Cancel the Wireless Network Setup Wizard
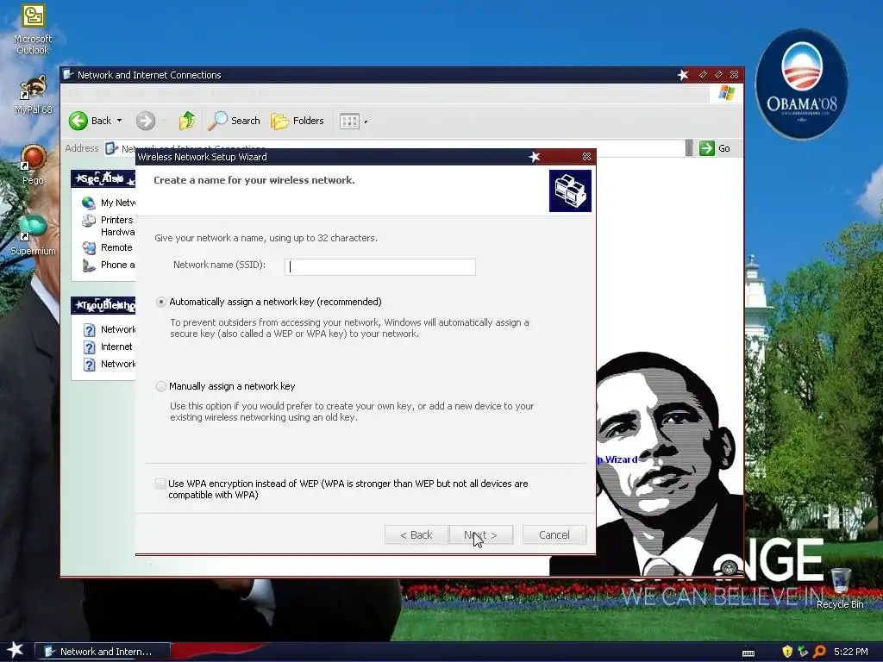Image resolution: width=883 pixels, height=662 pixels. click(554, 534)
